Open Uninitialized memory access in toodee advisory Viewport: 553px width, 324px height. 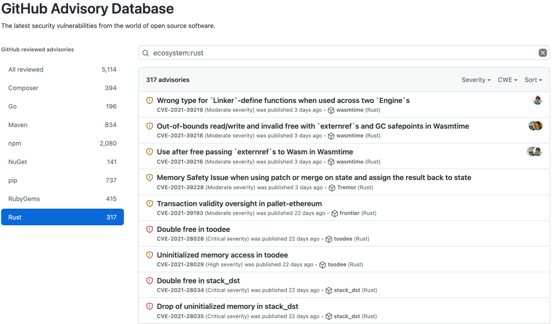(222, 255)
